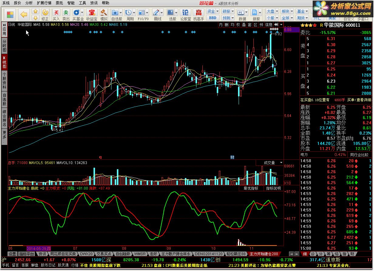The image size is (374, 271).
Task: Expand the 自选股 dropdown arrow
Action: pos(121,12)
